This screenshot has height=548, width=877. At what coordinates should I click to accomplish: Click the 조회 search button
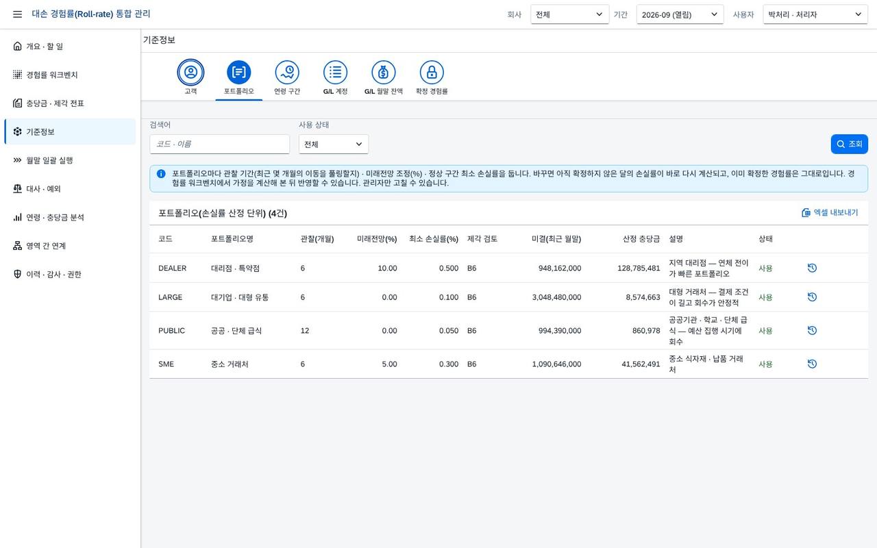coord(850,144)
